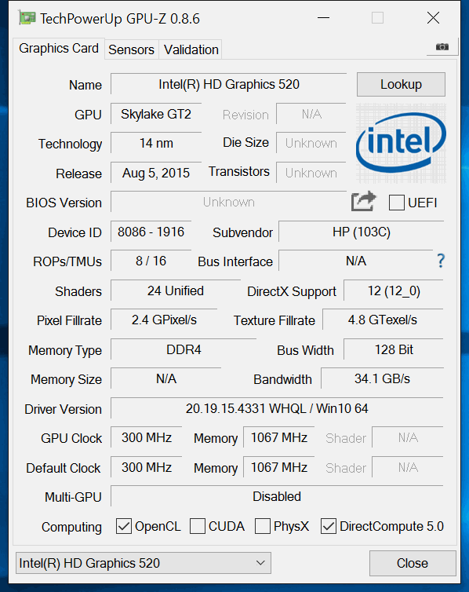Toggle the OpenCL checkbox
Viewport: 469px width, 592px height.
pos(124,526)
